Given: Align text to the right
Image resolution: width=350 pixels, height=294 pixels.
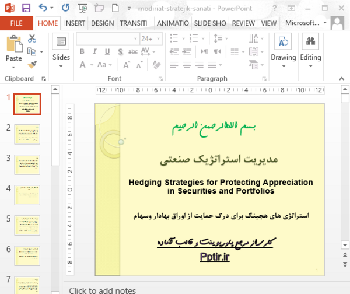Looking at the screenshot, I should (x=199, y=65).
